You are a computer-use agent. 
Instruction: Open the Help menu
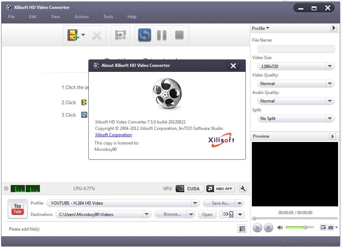pyautogui.click(x=132, y=17)
